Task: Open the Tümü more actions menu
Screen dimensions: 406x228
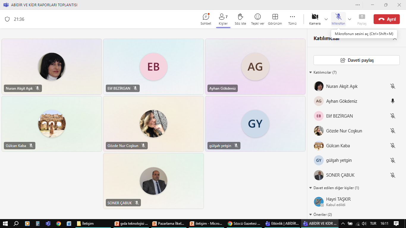Action: 292,19
